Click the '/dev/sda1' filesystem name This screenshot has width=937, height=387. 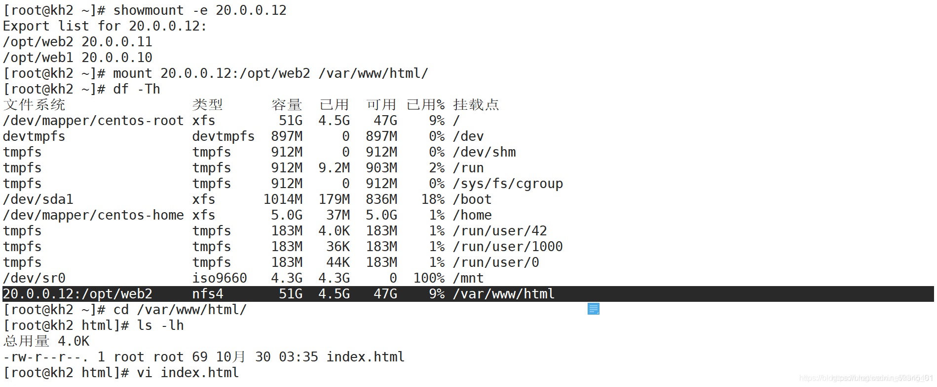click(x=38, y=199)
